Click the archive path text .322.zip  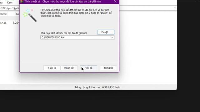(x=5, y=8)
